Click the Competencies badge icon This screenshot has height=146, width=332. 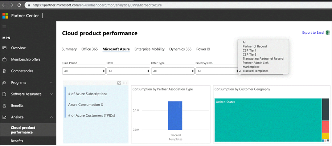(x=4, y=71)
